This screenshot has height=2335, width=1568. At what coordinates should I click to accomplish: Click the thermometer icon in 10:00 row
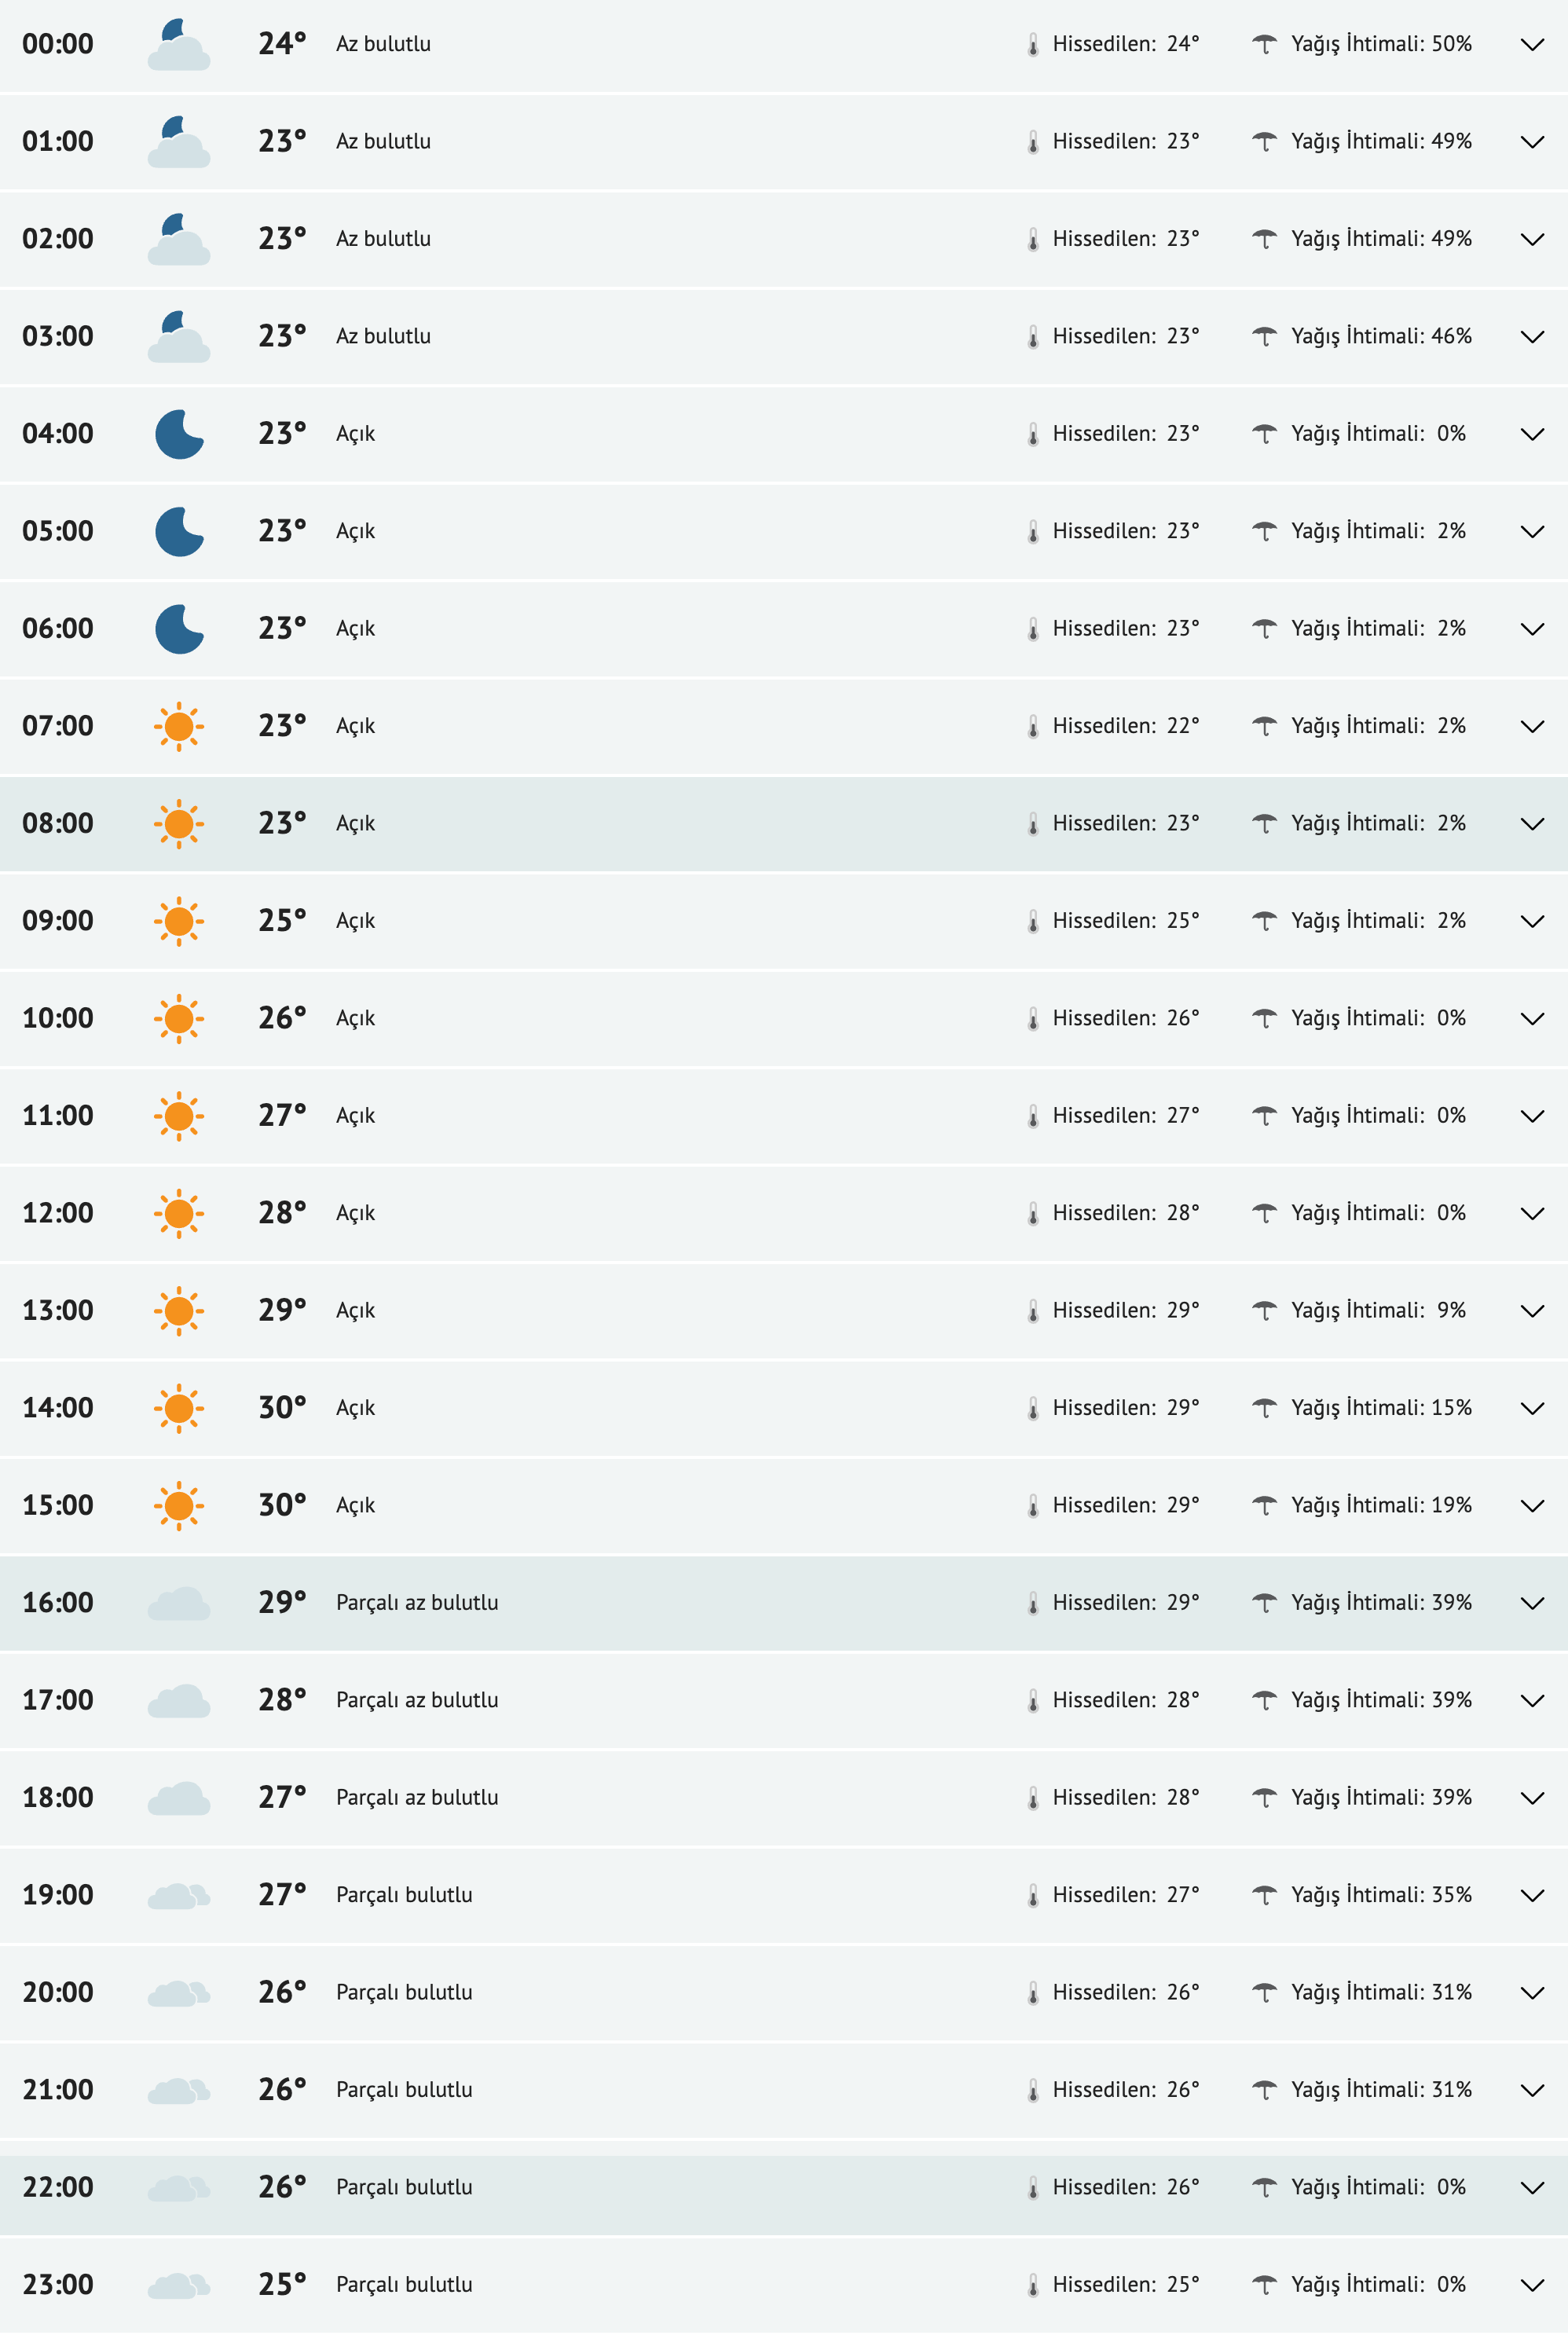coord(1033,1019)
